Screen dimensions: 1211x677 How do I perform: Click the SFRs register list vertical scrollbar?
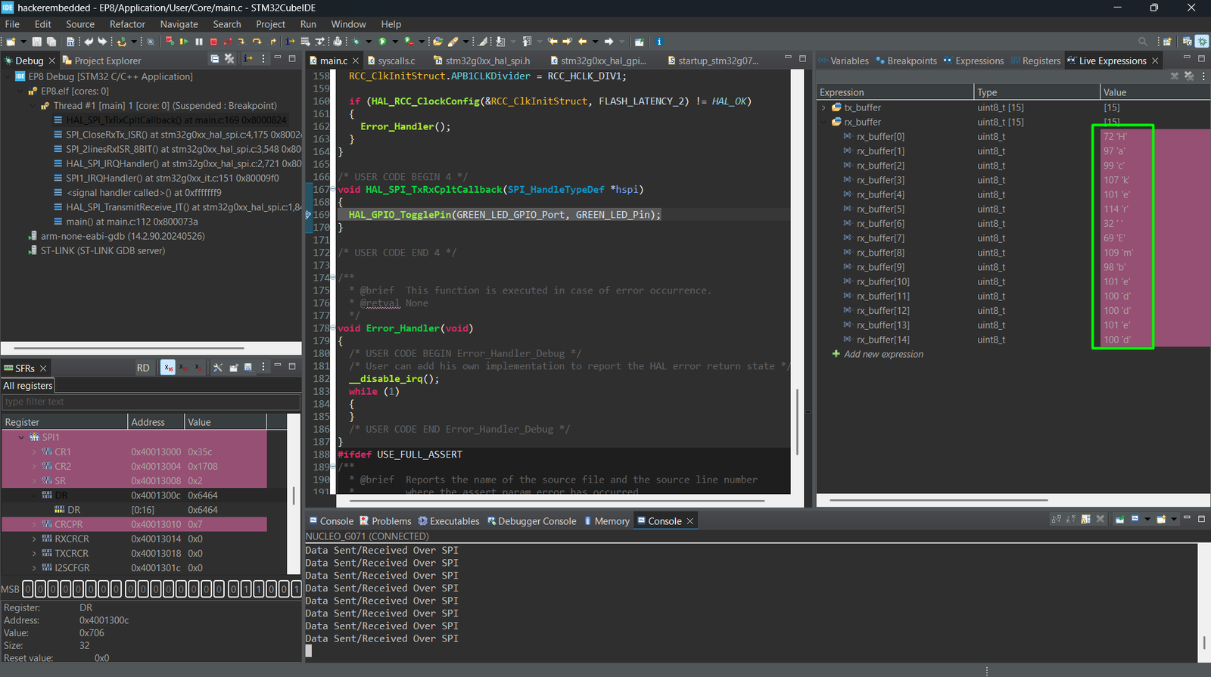click(x=294, y=495)
